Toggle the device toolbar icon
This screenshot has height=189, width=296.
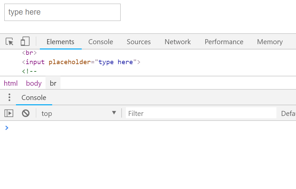pos(25,42)
